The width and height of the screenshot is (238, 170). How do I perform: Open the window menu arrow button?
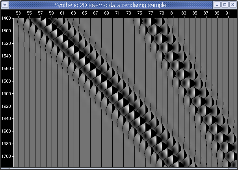(5, 5)
